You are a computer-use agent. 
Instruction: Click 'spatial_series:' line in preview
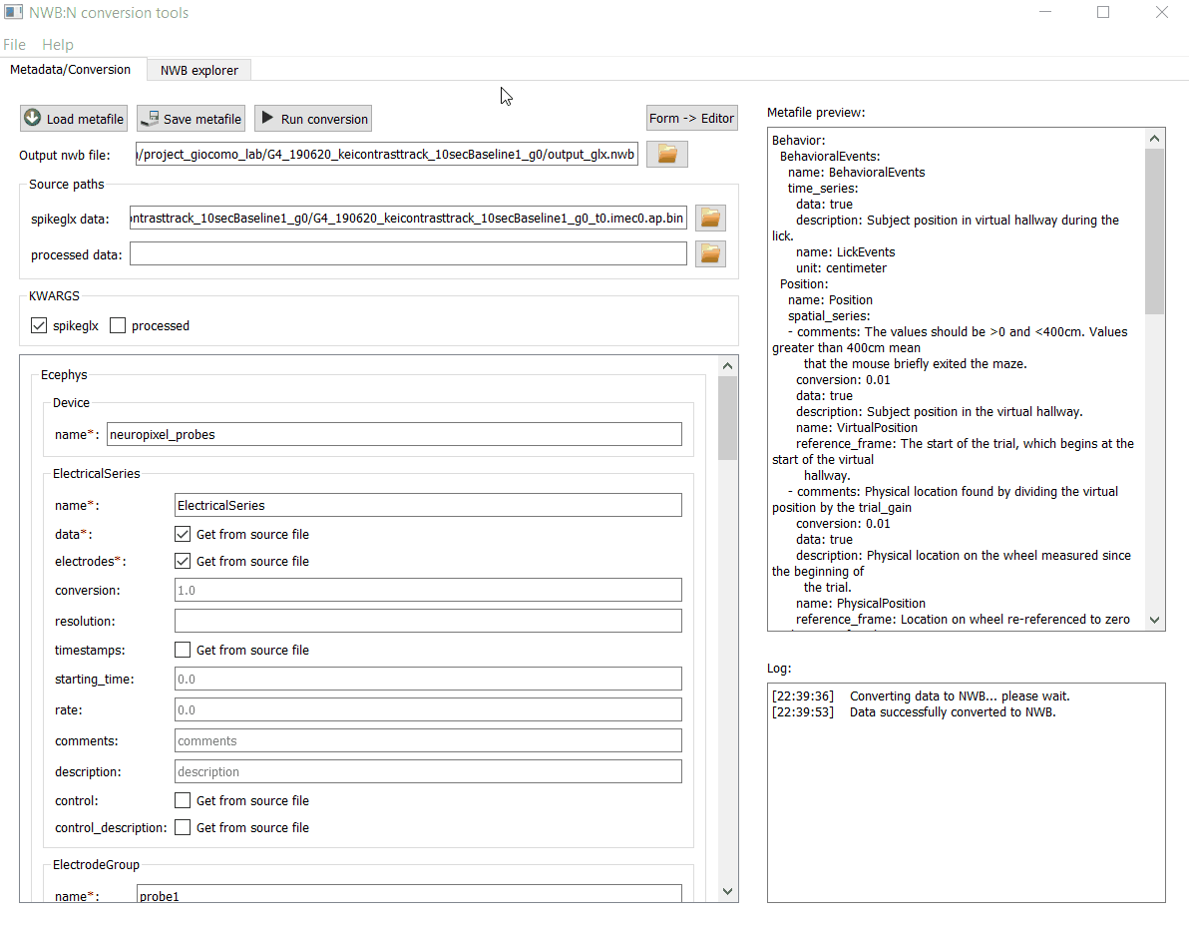pos(829,315)
